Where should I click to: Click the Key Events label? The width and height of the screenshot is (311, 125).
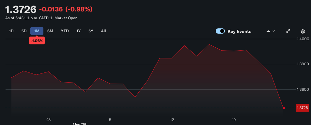click(240, 31)
